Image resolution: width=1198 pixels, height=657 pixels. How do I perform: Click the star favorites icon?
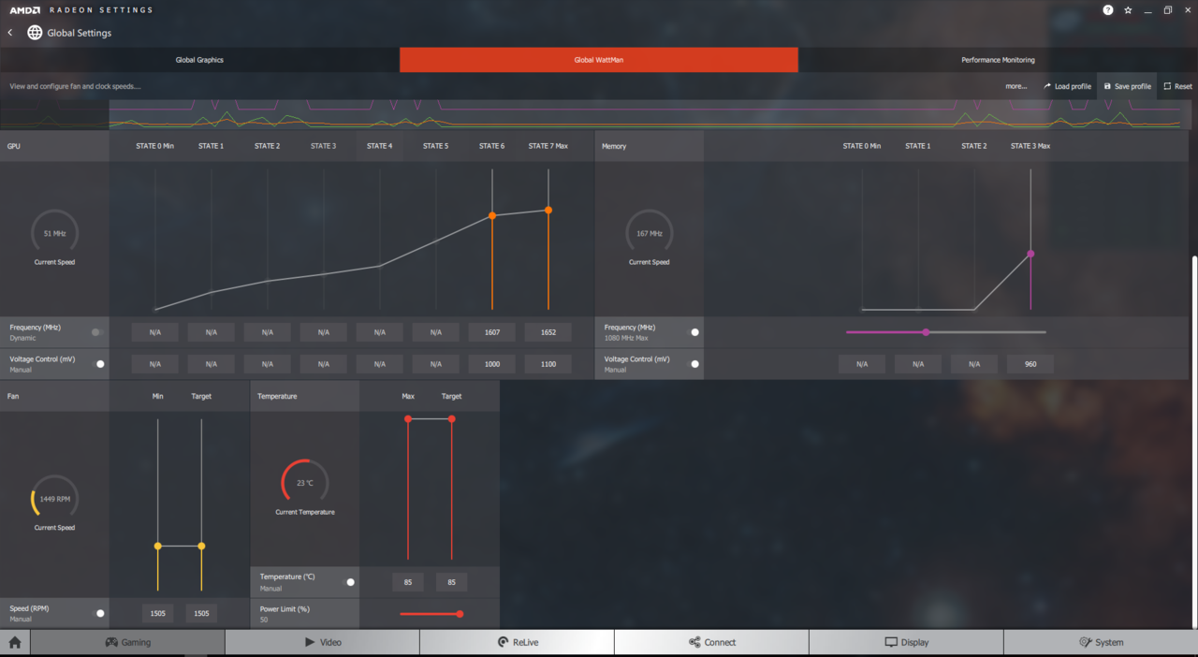click(1128, 10)
